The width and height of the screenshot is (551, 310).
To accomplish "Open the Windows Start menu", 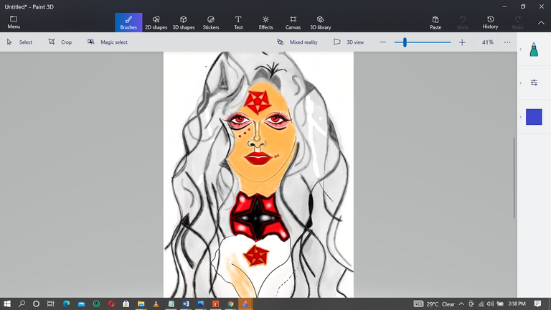I will click(6, 304).
